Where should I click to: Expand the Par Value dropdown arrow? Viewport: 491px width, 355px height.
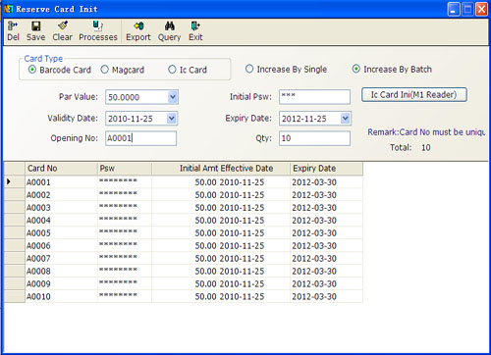pyautogui.click(x=173, y=97)
